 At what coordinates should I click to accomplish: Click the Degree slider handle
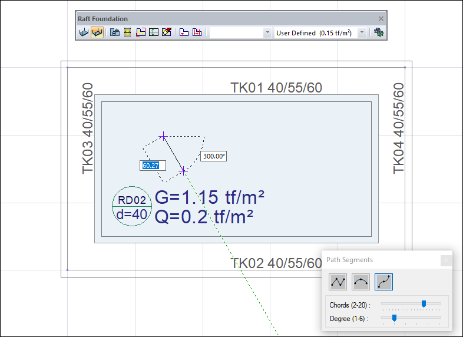(x=394, y=319)
